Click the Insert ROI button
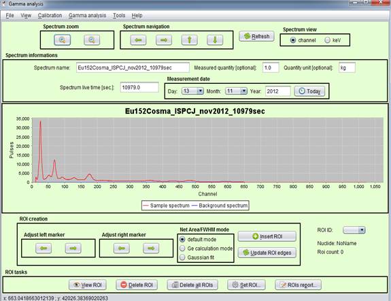This screenshot has width=391, height=301. [x=267, y=236]
